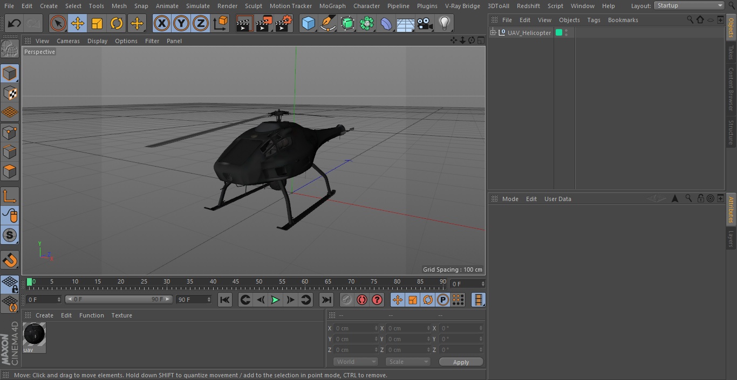This screenshot has width=737, height=380.
Task: Toggle position keyframe recording
Action: [x=398, y=300]
